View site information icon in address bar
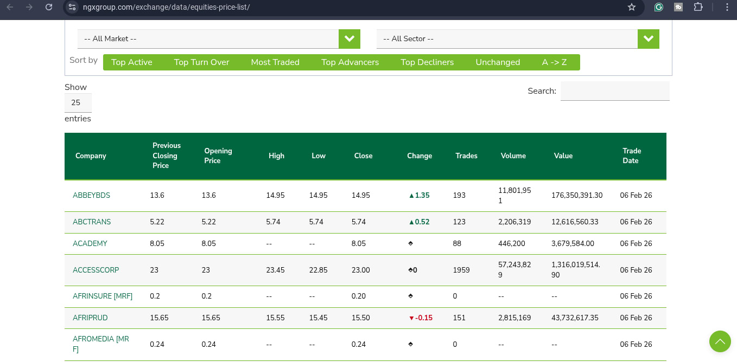This screenshot has height=362, width=737. pos(72,7)
